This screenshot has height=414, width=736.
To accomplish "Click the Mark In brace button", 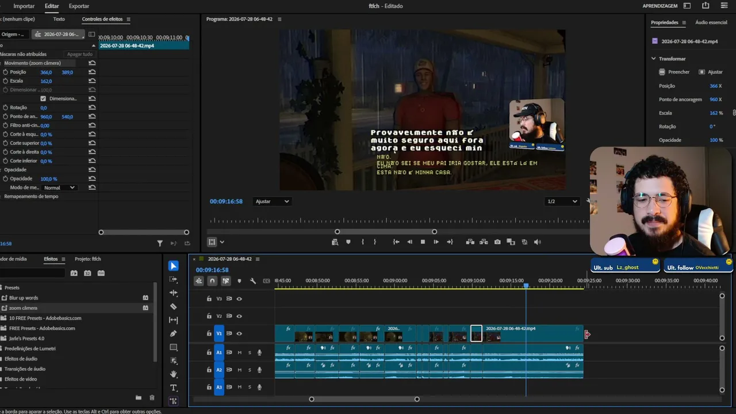I will [362, 242].
